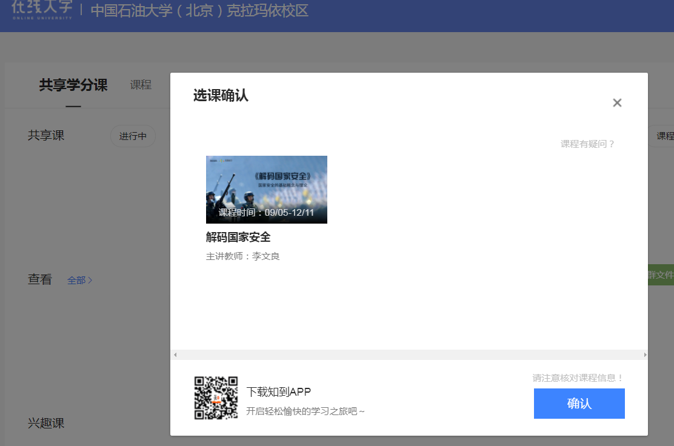This screenshot has width=674, height=446.
Task: Click the dialog's horizontal scrollbar track
Action: click(409, 355)
